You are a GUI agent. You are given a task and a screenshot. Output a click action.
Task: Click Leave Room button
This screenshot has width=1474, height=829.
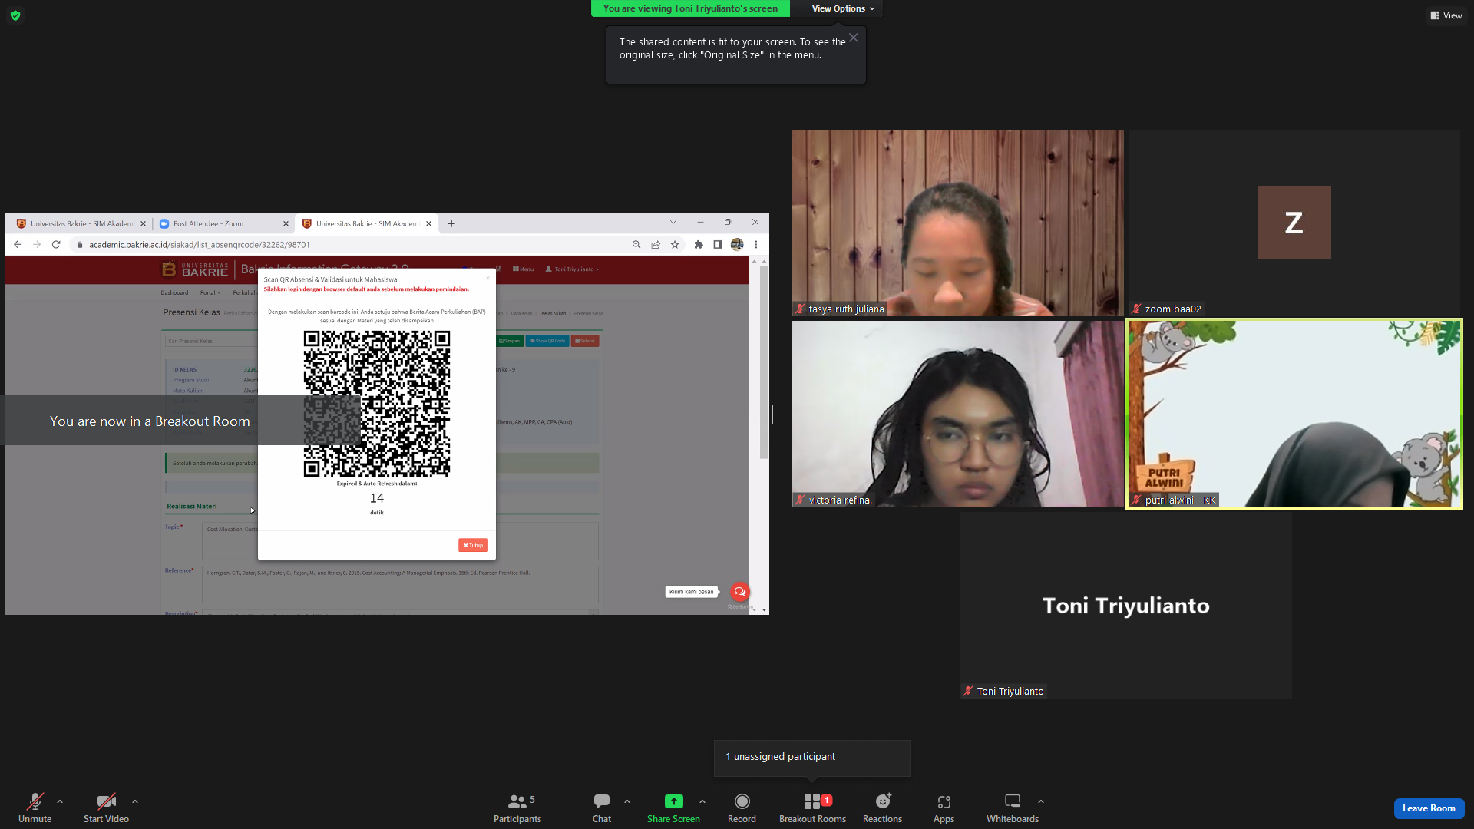(x=1429, y=808)
